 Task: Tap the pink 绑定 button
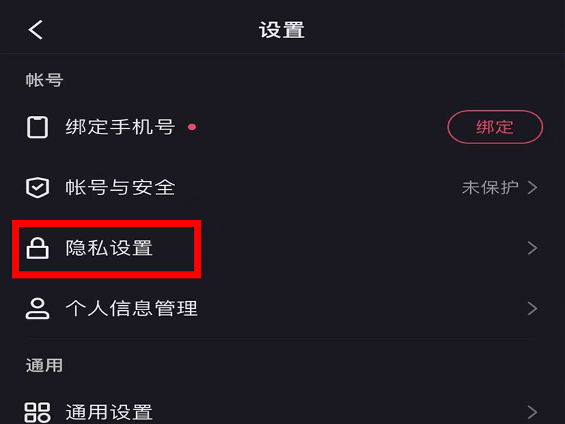point(495,127)
